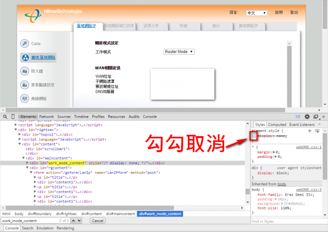Viewport: 328px width, 232px height.
Task: Show more Styles sidebar tabs chevron
Action: pos(319,124)
